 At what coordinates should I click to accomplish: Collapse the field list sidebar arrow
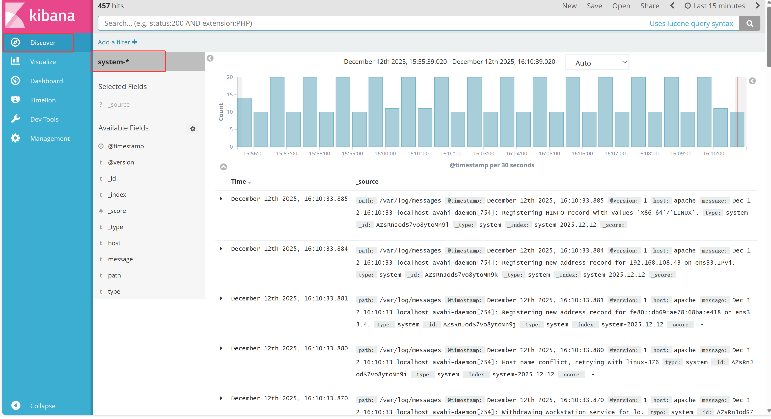210,58
